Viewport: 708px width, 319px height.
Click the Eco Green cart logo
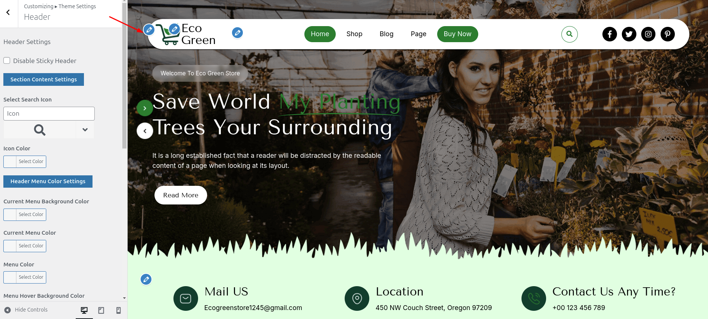pos(167,35)
